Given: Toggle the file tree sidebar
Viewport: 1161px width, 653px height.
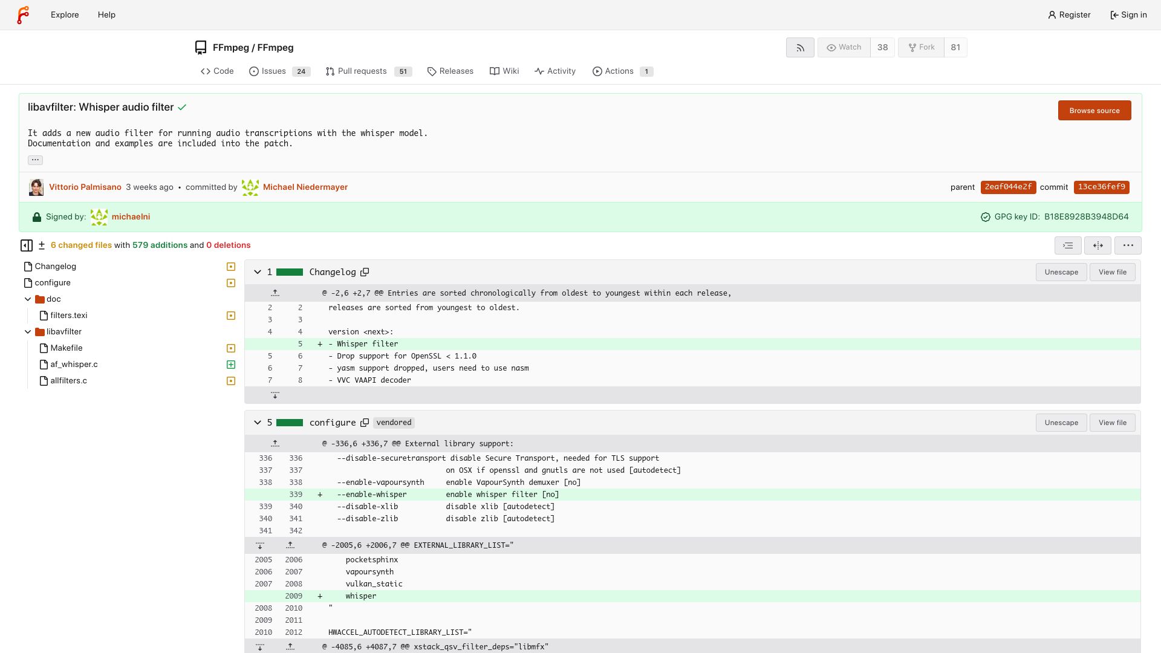Looking at the screenshot, I should click(27, 245).
